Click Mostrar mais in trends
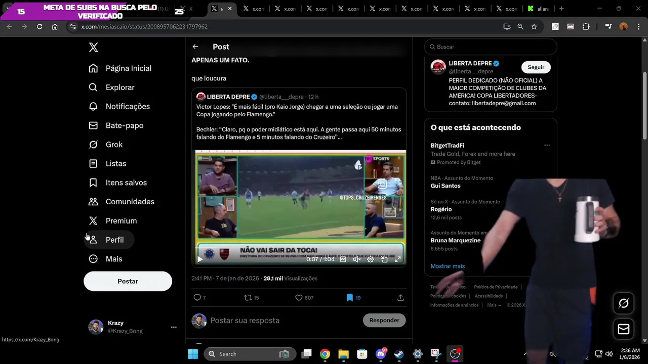Screen dimensions: 648x364 click(x=448, y=266)
